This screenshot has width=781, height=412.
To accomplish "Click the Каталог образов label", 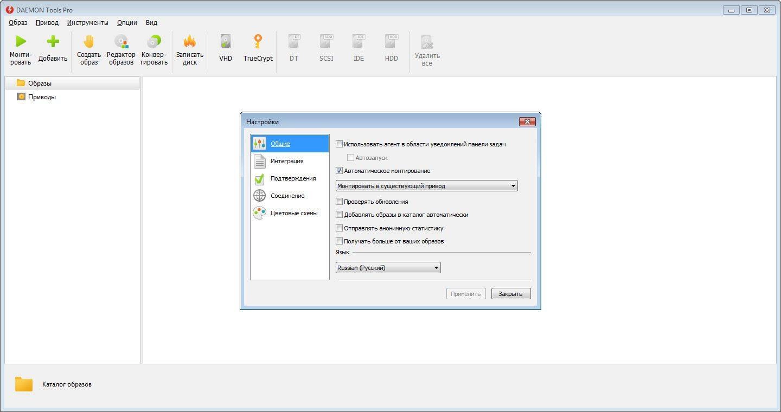I will (67, 384).
